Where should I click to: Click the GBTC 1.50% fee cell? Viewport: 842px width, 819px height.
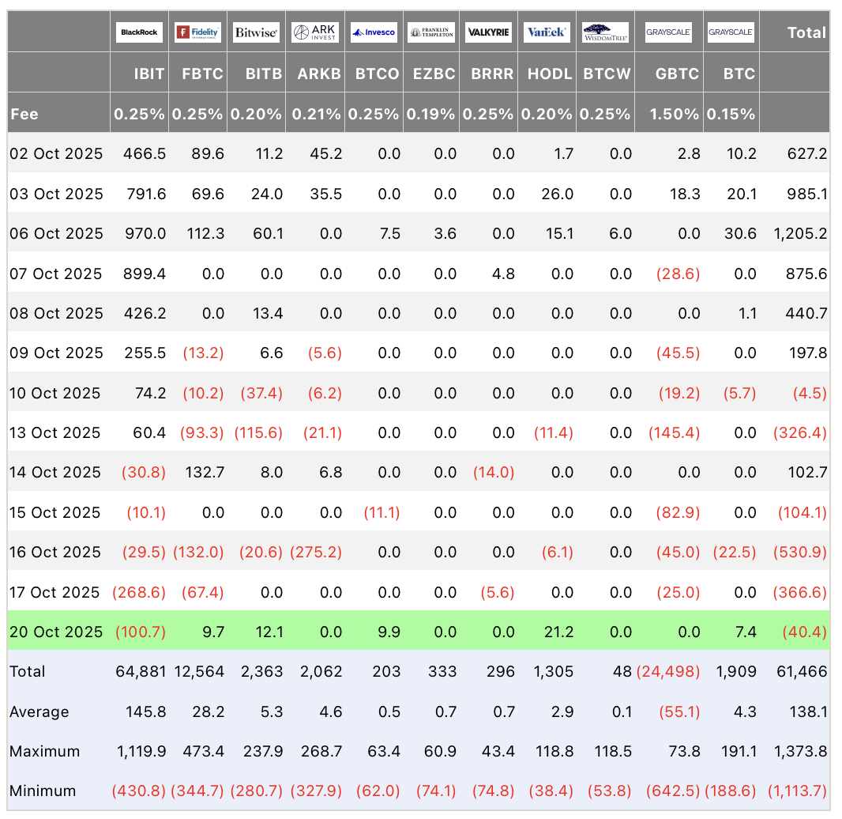pyautogui.click(x=675, y=114)
